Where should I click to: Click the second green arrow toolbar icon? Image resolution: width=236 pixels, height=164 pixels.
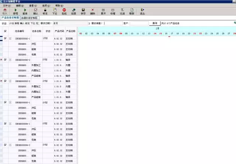pos(25,10)
